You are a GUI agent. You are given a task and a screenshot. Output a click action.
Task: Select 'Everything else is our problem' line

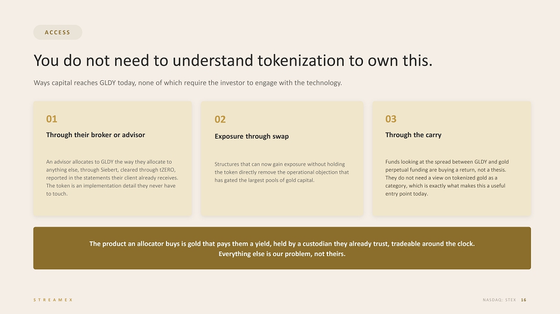click(282, 254)
